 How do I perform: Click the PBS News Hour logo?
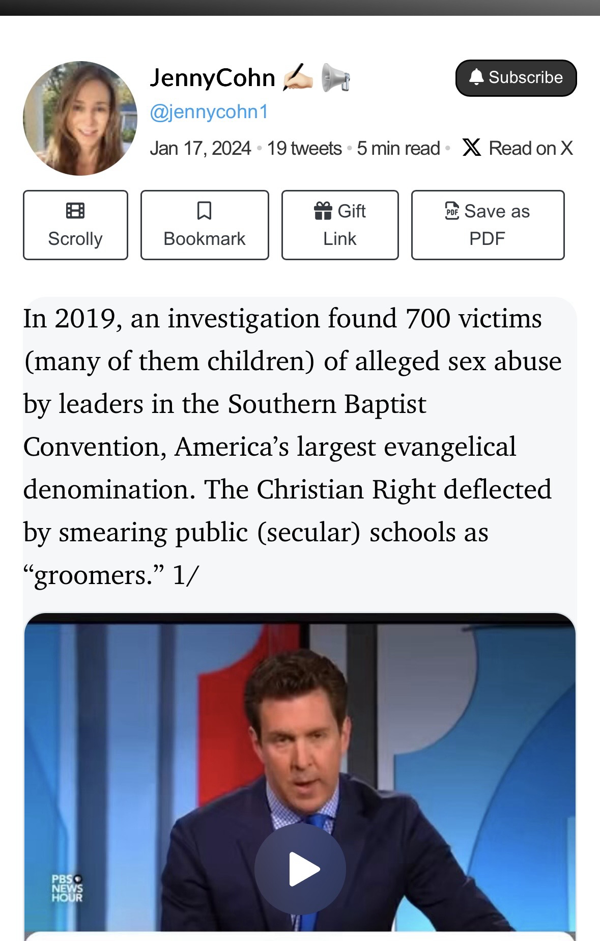pos(67,889)
